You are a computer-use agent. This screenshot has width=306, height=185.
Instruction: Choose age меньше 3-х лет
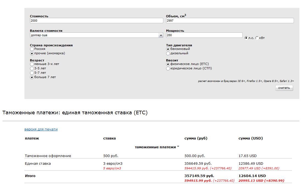(32, 64)
